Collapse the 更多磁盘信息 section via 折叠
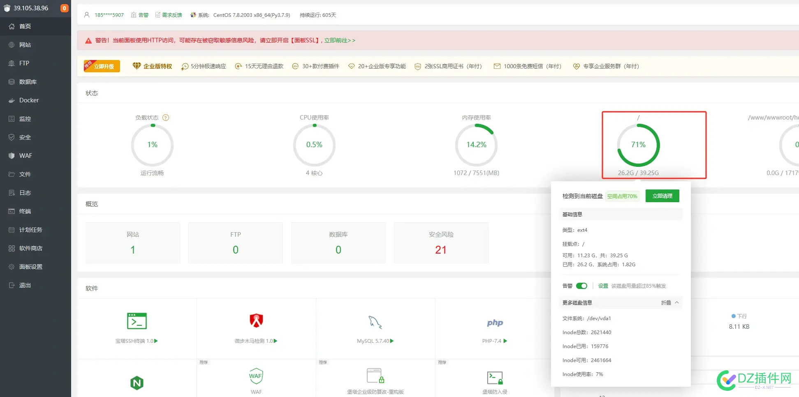The width and height of the screenshot is (799, 397). [x=669, y=303]
